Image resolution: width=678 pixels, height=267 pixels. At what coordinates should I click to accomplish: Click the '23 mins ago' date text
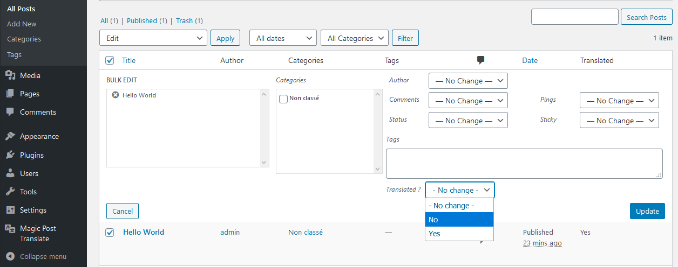tap(543, 243)
